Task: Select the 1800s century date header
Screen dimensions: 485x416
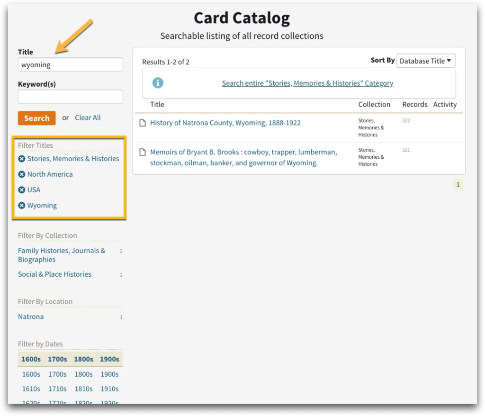Action: point(83,359)
